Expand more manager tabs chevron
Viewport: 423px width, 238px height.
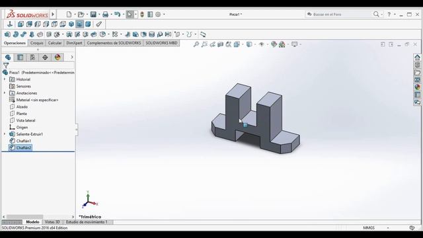72,57
